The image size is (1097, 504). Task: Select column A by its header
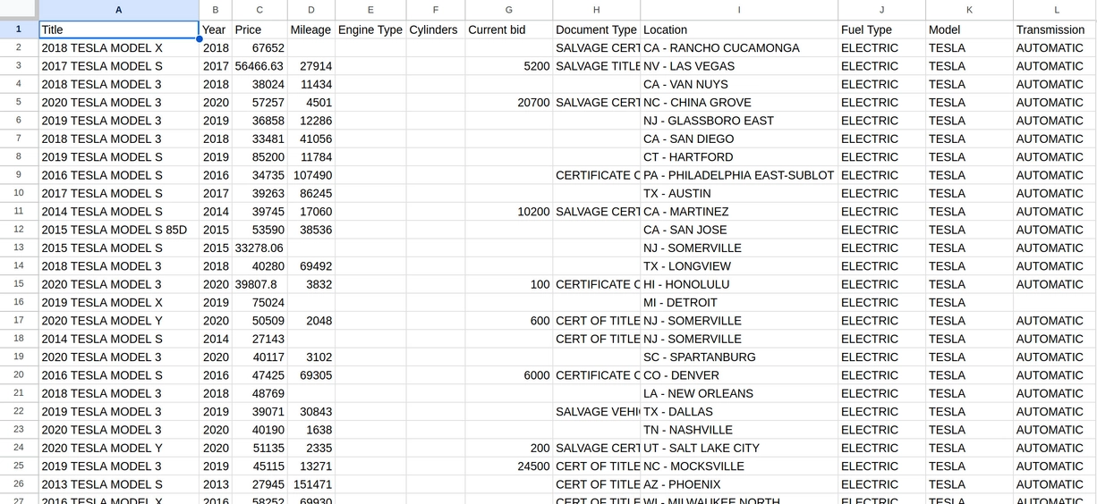(x=119, y=9)
